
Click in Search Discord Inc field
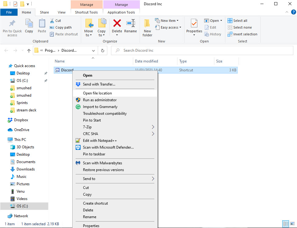(x=202, y=50)
